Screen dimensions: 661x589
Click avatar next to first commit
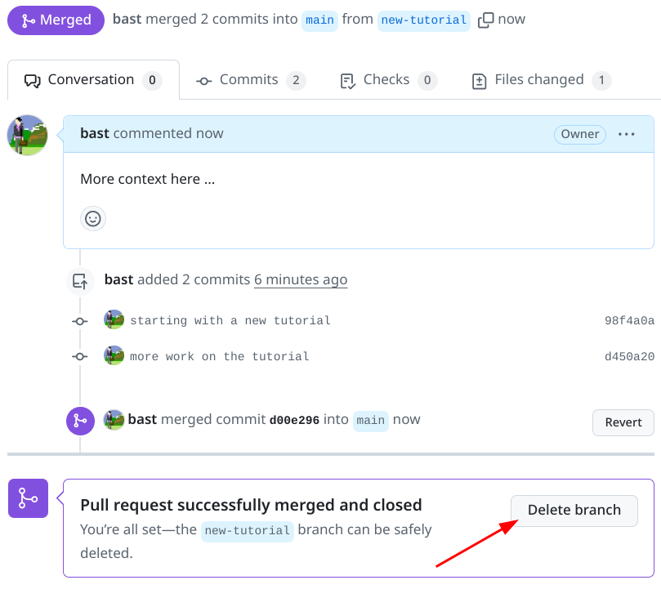tap(114, 320)
